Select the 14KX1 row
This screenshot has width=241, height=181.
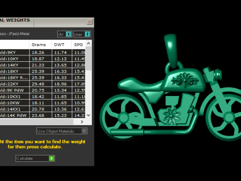[x=43, y=109]
